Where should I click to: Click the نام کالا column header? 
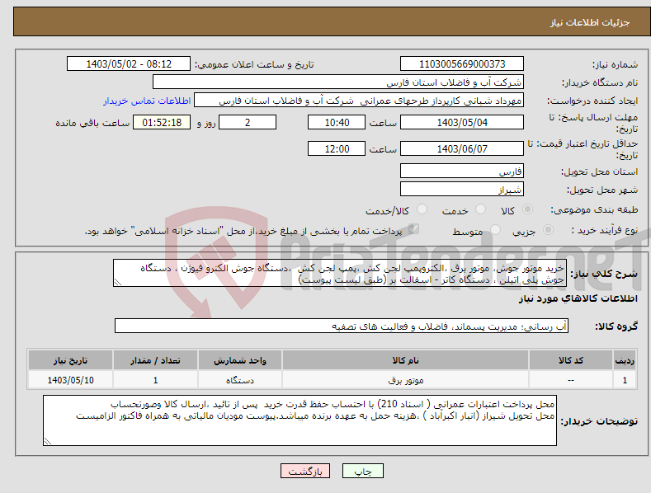point(405,360)
